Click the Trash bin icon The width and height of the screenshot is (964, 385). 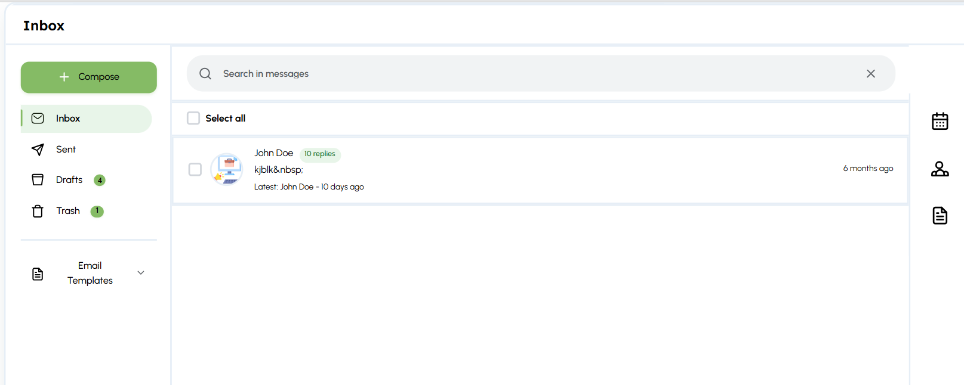[x=38, y=211]
